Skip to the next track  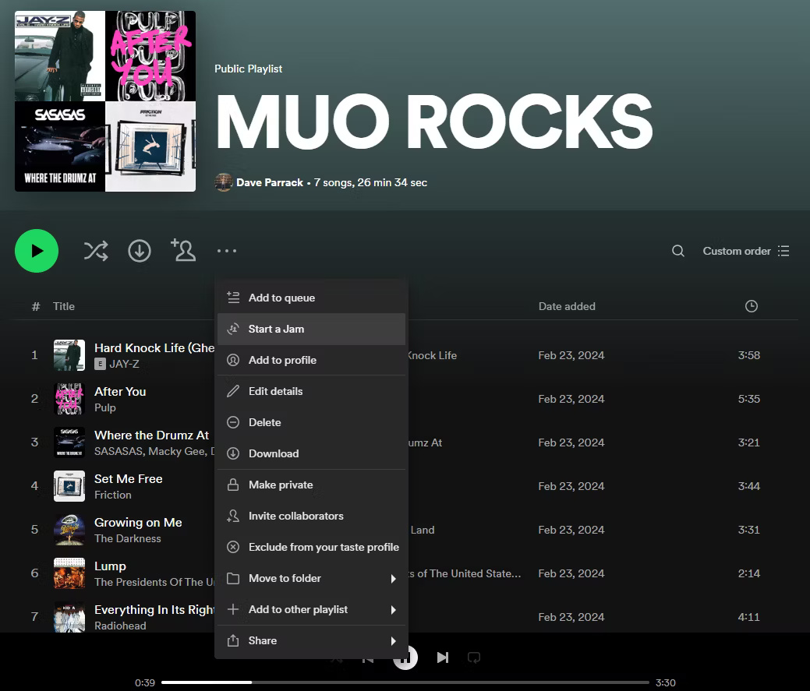tap(442, 657)
